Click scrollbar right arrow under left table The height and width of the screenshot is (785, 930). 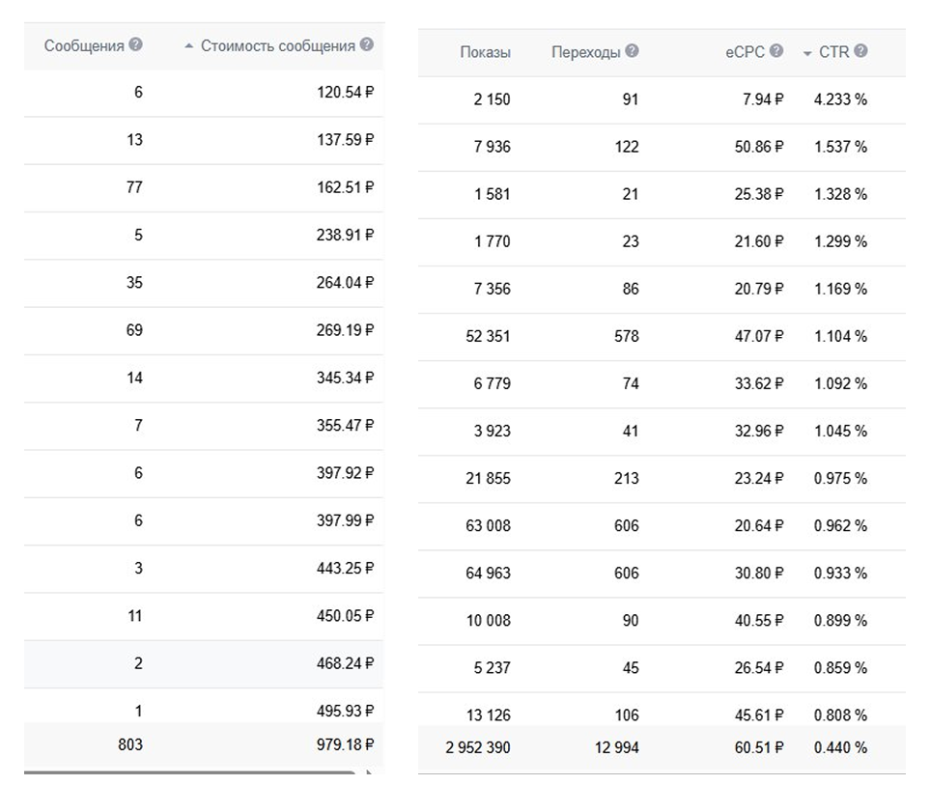coord(368,773)
